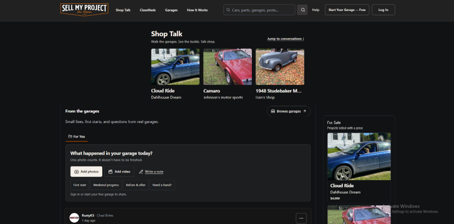Viewport: 454px width, 224px height.
Task: Open Cloud Ride photo in For Sale panel
Action: (x=359, y=157)
